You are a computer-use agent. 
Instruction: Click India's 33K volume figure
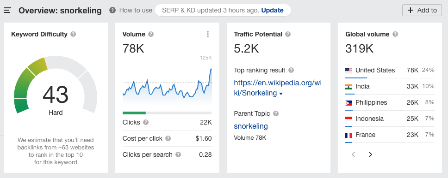coord(412,86)
